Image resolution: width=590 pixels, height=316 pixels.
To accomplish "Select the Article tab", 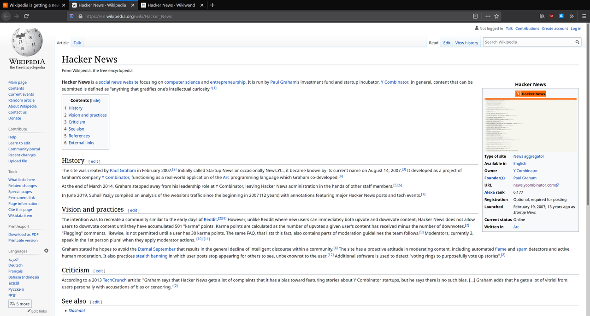I will click(x=63, y=43).
